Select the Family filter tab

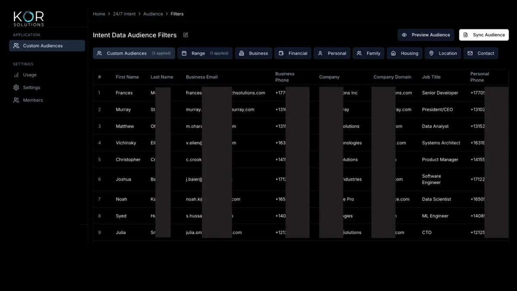(368, 53)
